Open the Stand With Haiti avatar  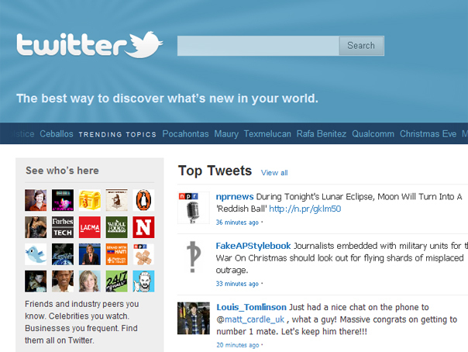(x=117, y=254)
